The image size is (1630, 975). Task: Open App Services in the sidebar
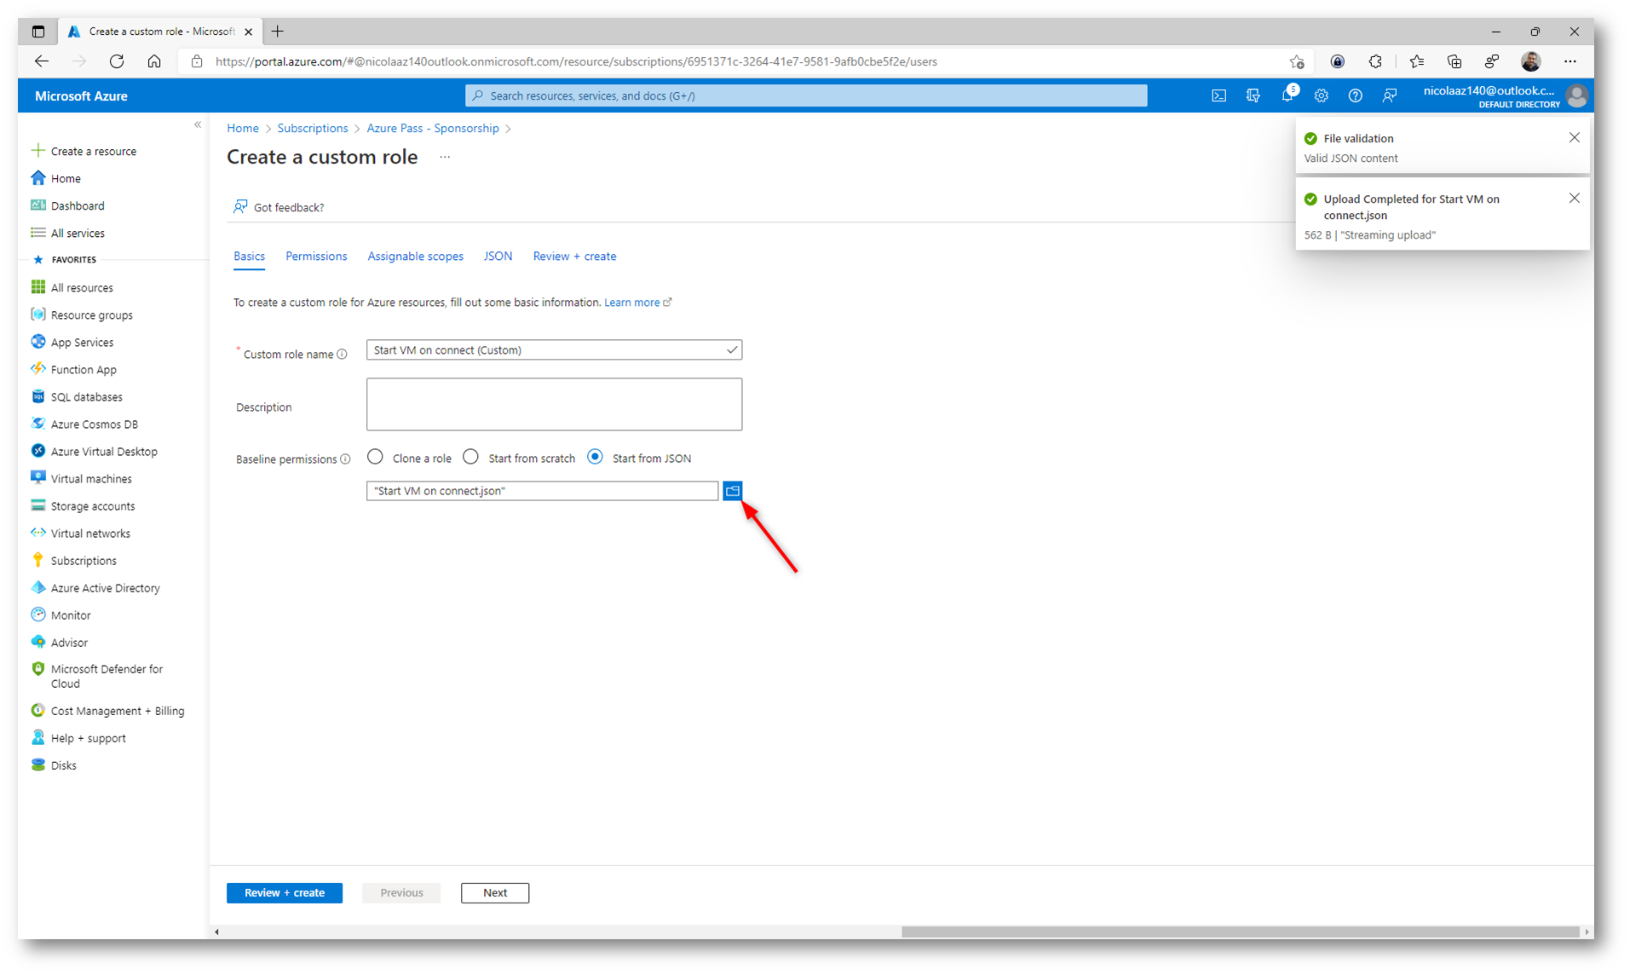(x=82, y=343)
